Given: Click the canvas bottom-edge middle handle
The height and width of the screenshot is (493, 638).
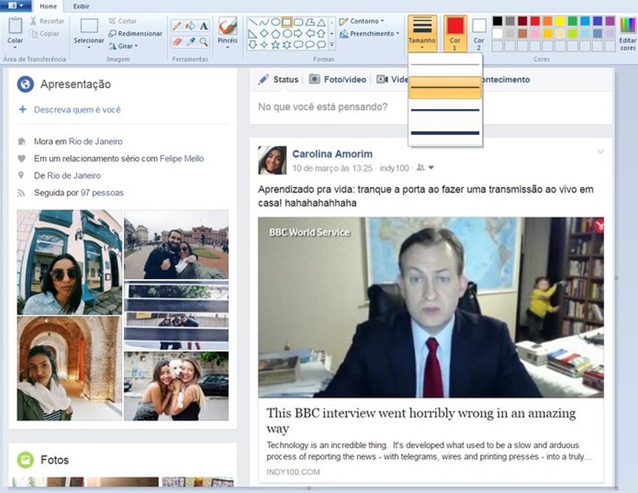Looking at the screenshot, I should tap(309, 488).
